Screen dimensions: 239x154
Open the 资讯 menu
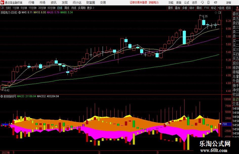pos(54,3)
